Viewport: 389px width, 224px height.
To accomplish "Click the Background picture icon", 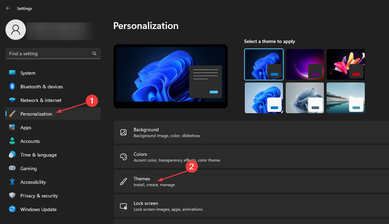I will (123, 132).
